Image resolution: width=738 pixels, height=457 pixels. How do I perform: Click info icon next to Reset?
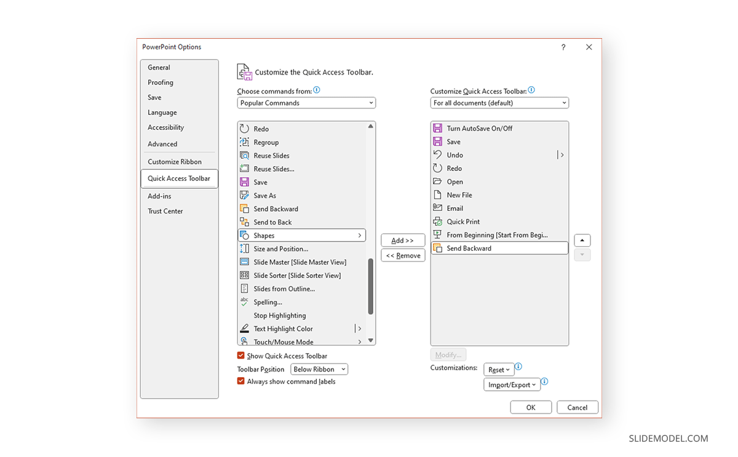point(518,367)
